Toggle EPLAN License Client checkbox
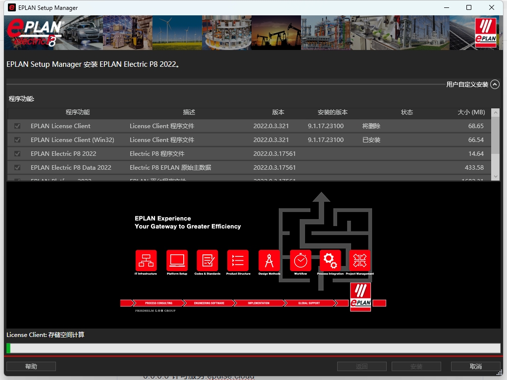Viewport: 507px width, 380px height. point(17,126)
